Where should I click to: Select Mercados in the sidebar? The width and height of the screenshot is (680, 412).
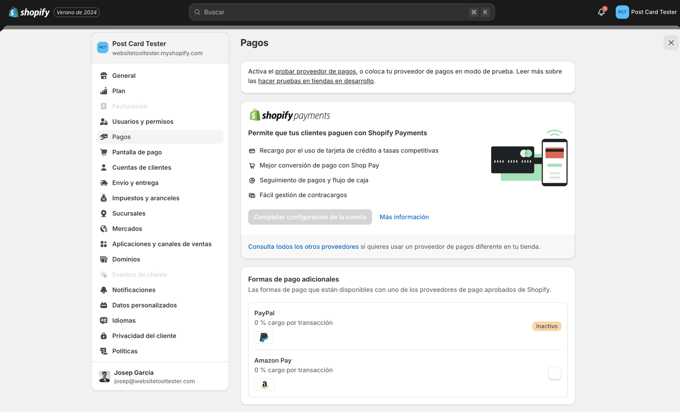coord(160,229)
